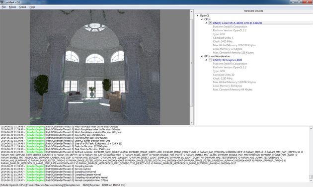The height and width of the screenshot is (187, 313).
Task: Select 'Max. Global Memory: 8262180 Kbytes' row
Action: (x=235, y=45)
